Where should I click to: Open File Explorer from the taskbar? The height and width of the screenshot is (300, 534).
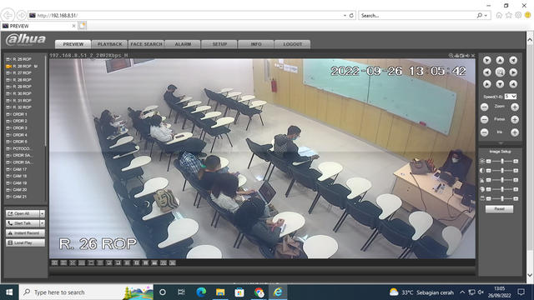(x=220, y=292)
